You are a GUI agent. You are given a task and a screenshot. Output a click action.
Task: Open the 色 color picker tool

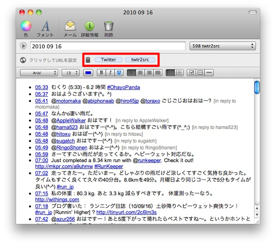point(26,26)
